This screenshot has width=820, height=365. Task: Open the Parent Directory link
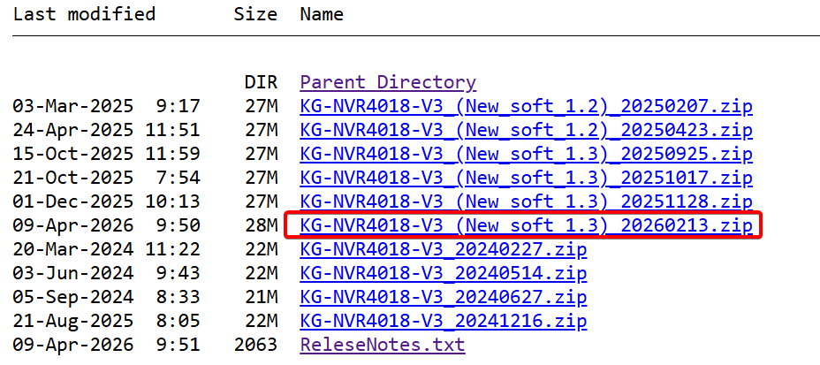(388, 82)
